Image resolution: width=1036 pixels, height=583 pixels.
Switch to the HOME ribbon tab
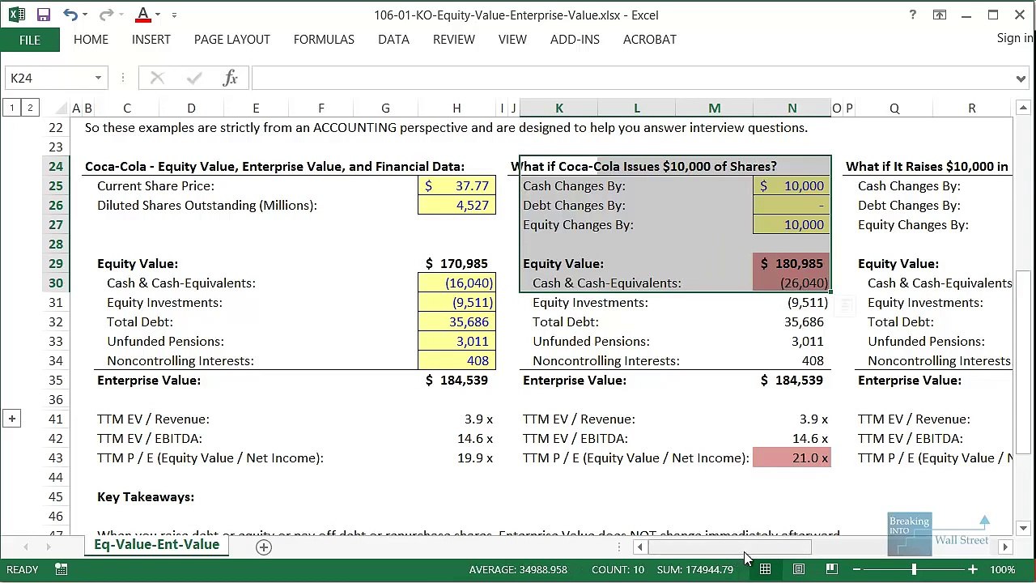pos(91,40)
